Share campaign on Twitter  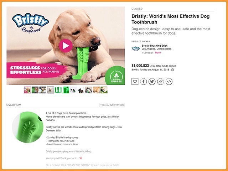pos(152,82)
